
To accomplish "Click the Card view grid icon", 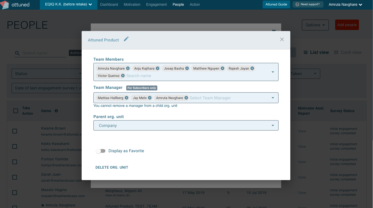I will click(336, 52).
